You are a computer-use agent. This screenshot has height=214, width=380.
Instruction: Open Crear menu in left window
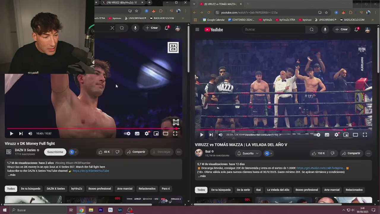pos(152,28)
